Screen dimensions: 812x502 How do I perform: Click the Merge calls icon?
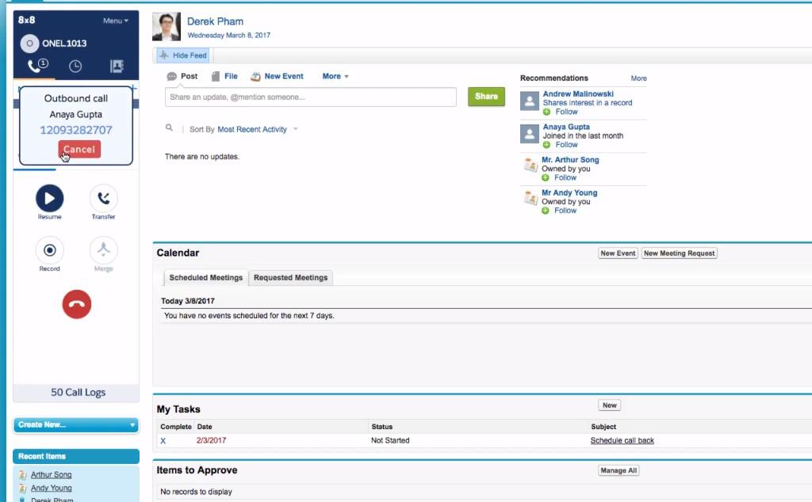tap(104, 250)
